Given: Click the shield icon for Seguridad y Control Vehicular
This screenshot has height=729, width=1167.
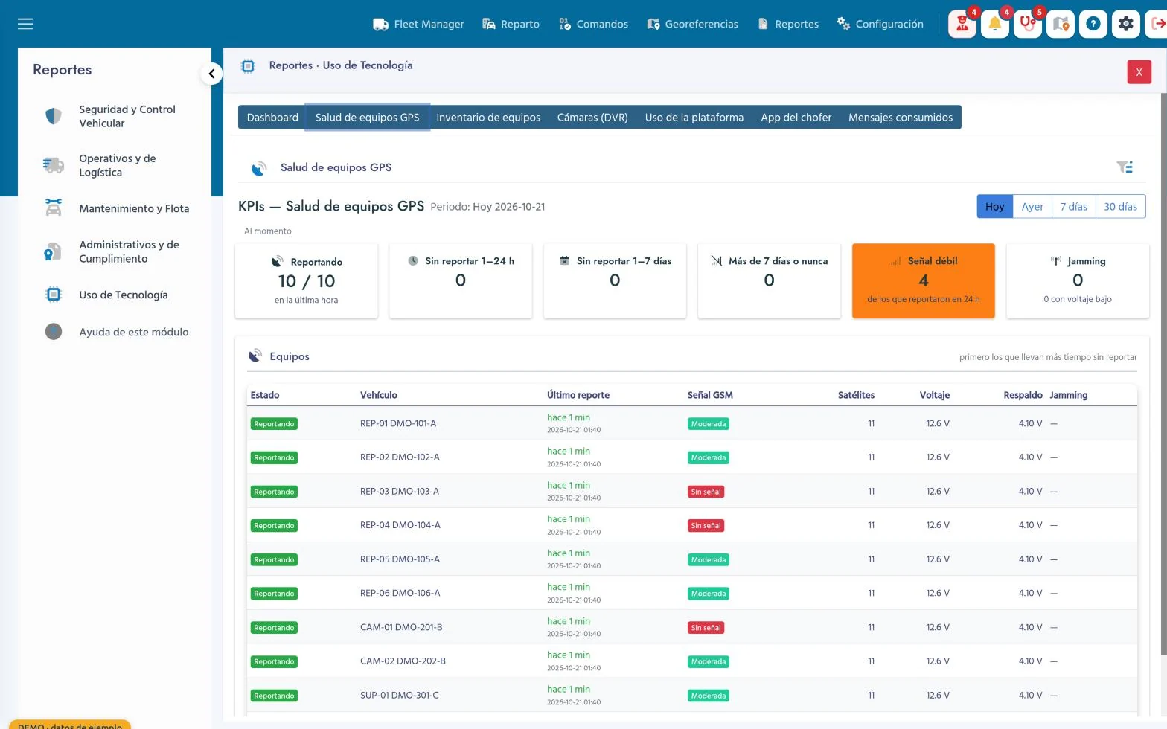Looking at the screenshot, I should (54, 116).
